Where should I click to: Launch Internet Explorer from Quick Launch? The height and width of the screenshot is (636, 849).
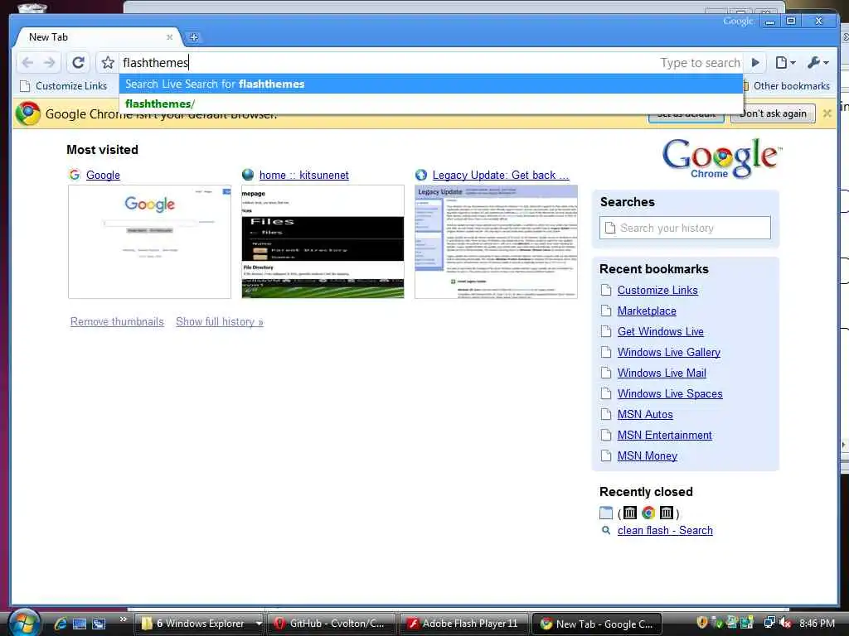[x=60, y=624]
